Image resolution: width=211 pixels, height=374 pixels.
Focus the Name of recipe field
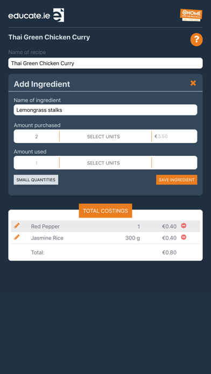[x=105, y=63]
